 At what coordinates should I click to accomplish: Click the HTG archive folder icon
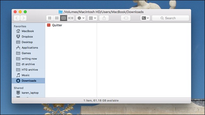(18, 70)
